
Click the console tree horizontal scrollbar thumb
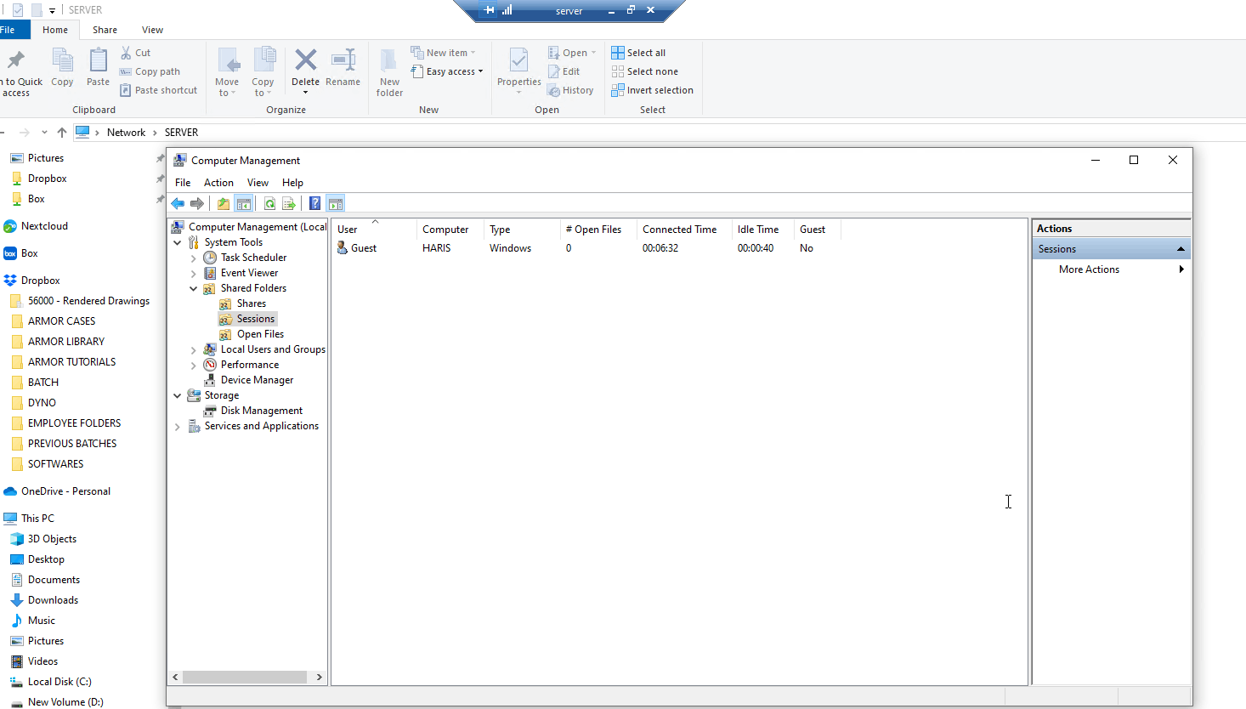click(x=245, y=678)
